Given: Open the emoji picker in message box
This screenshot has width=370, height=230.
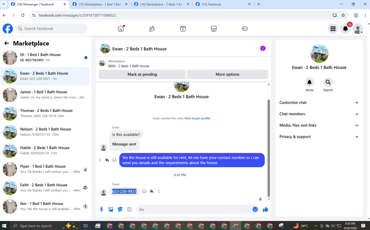Looking at the screenshot, I should [255, 209].
